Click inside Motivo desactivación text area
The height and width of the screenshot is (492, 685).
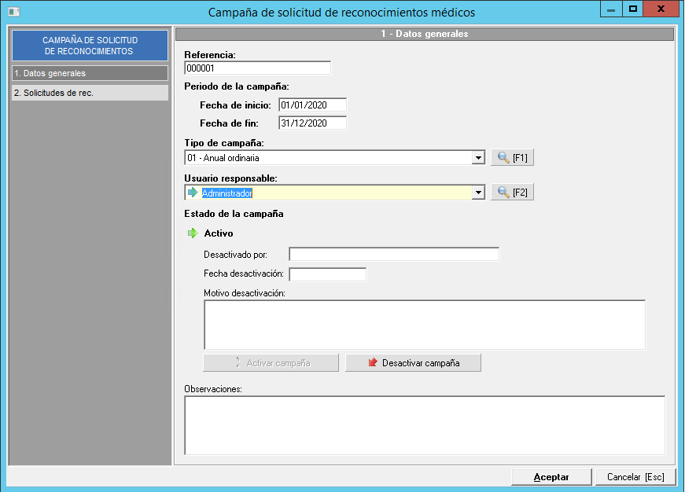424,324
